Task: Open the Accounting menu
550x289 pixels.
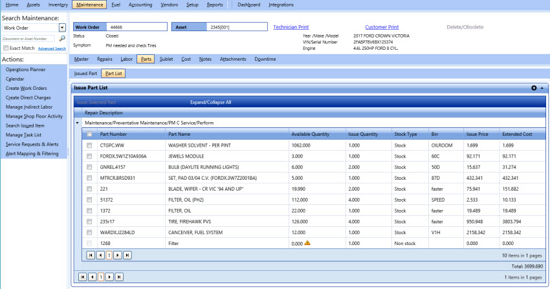Action: pos(140,5)
